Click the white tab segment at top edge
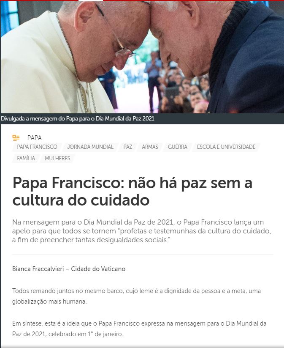This screenshot has height=348, width=284. (91, 0)
